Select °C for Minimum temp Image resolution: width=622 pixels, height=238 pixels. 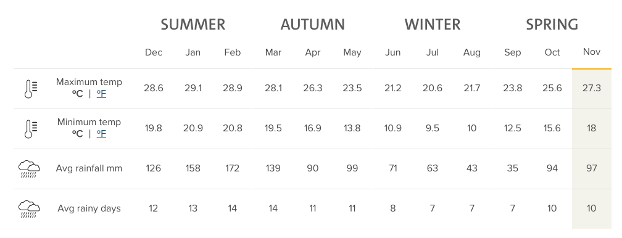pyautogui.click(x=78, y=134)
